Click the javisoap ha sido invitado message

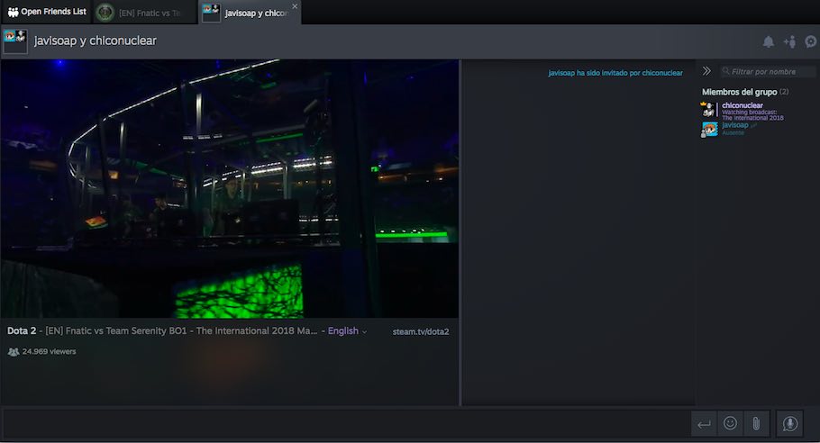pos(615,73)
